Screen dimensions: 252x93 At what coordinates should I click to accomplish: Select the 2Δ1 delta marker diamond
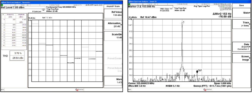coord(197,72)
